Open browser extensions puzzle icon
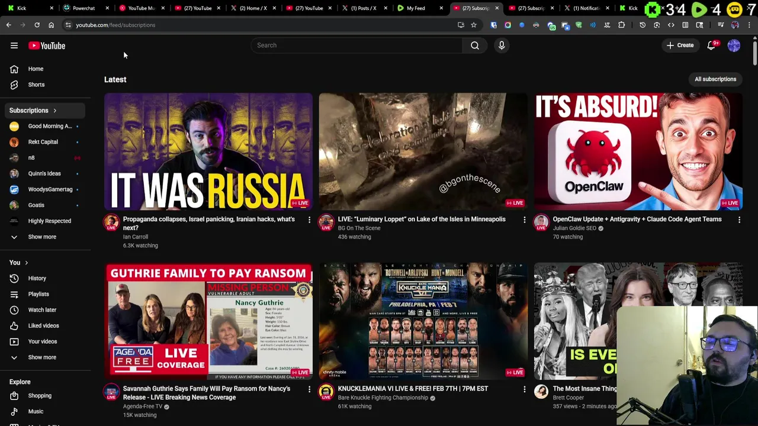This screenshot has width=758, height=426. pos(621,25)
